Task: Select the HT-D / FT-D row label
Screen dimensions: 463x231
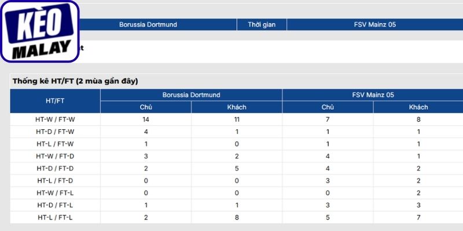Action: (55, 169)
